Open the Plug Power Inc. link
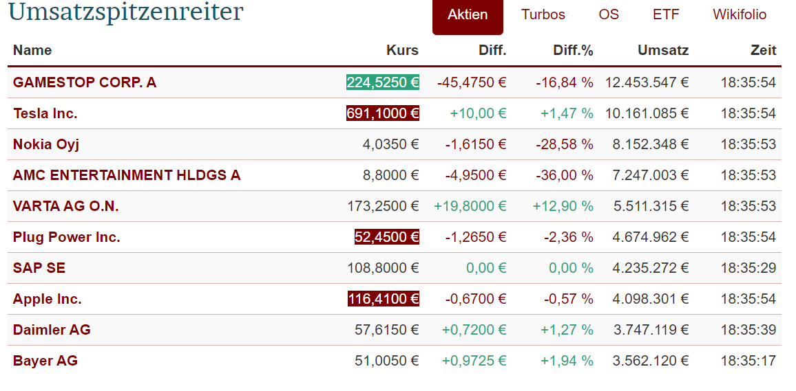 tap(67, 237)
